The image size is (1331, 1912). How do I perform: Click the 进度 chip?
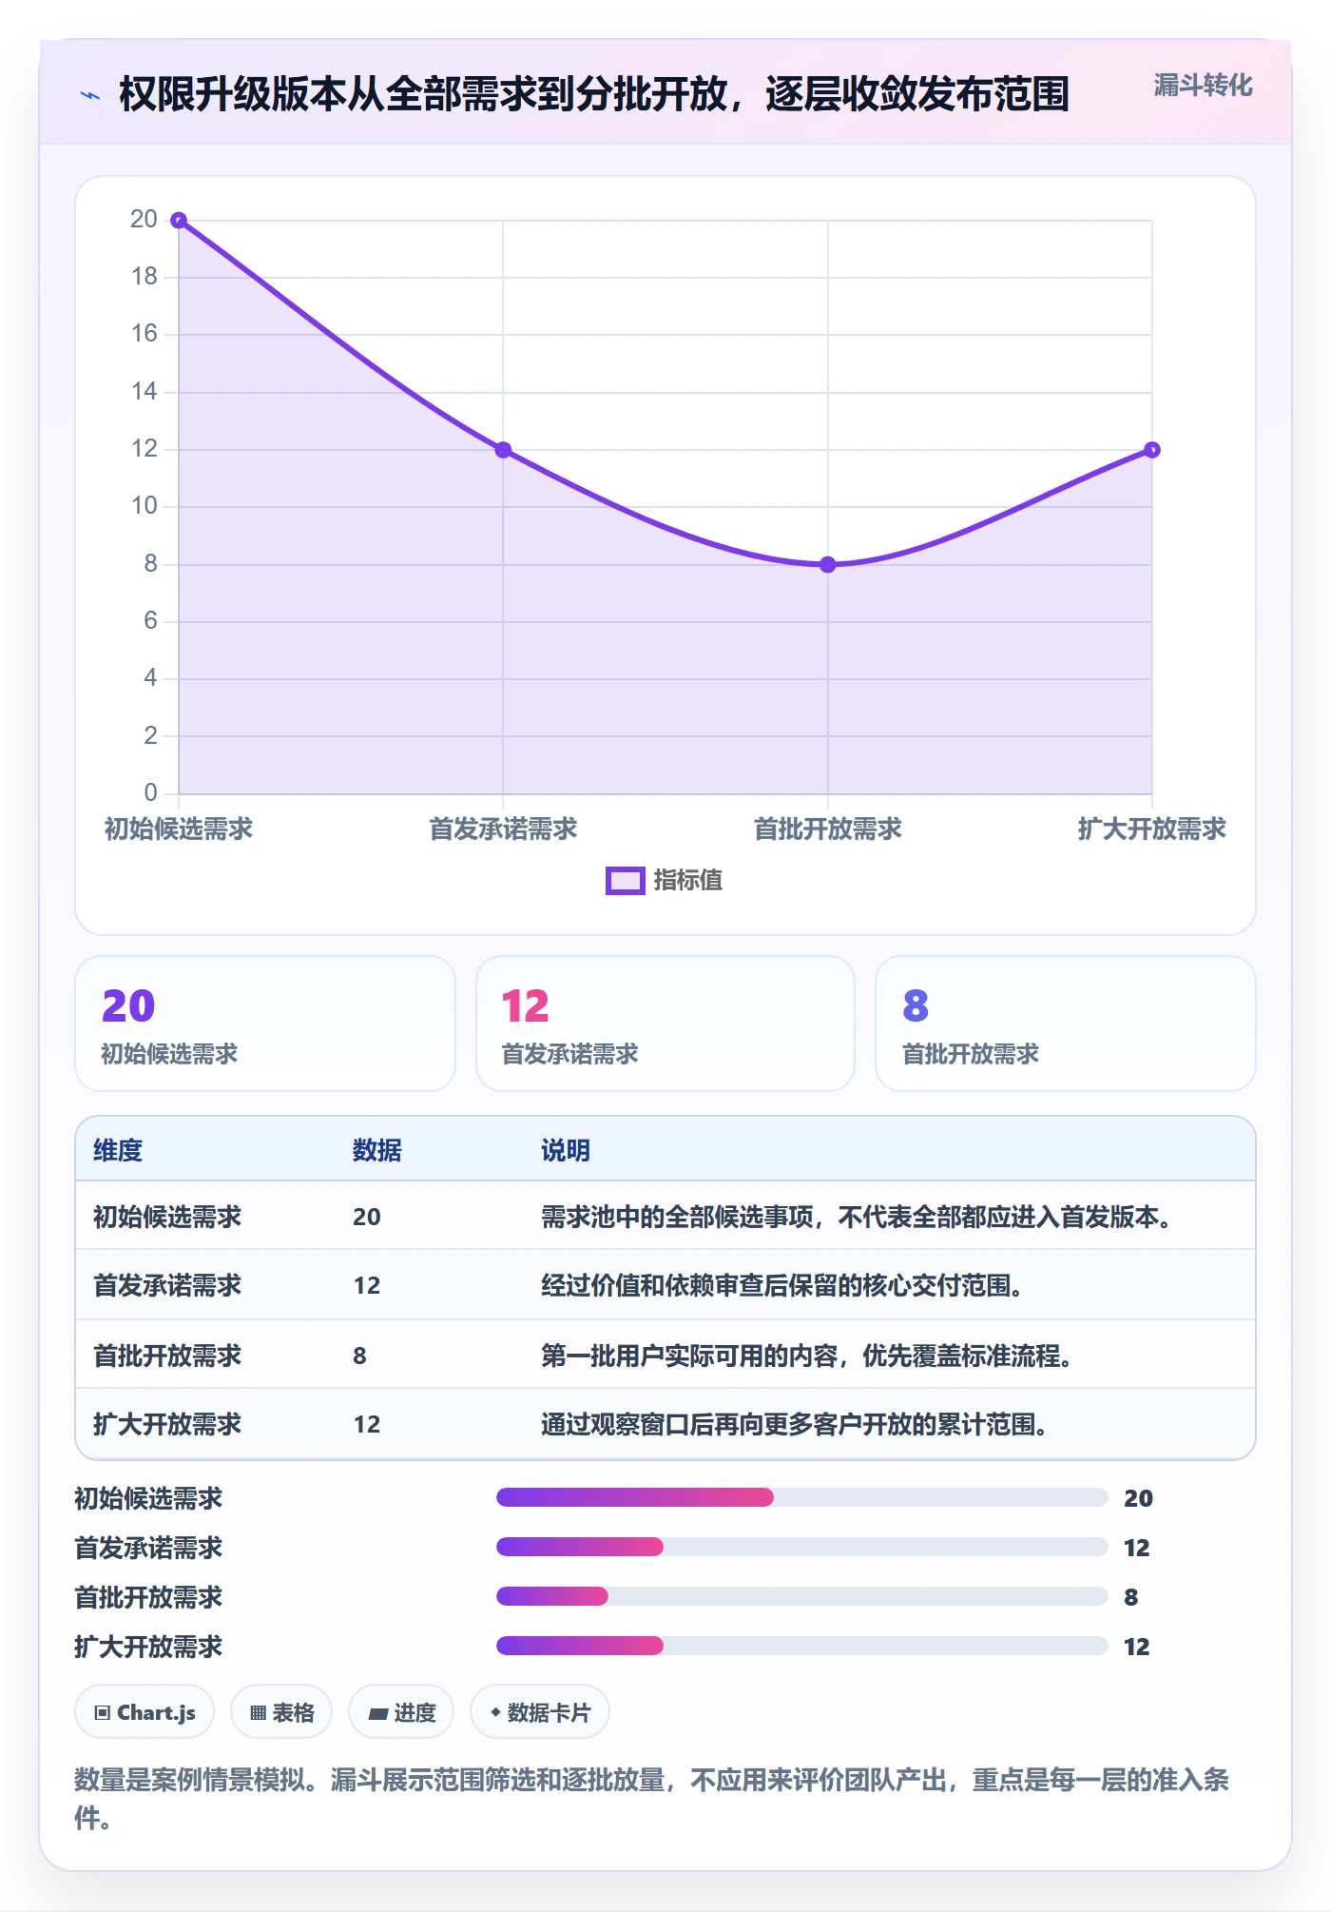(401, 1712)
